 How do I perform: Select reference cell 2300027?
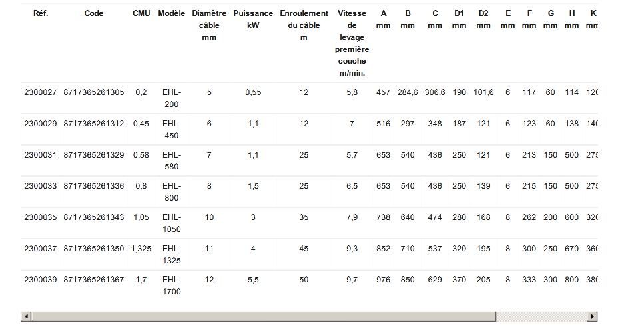point(41,92)
